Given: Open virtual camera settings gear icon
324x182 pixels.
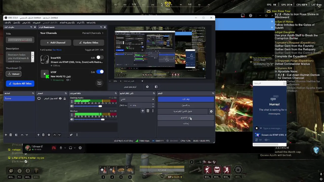Looking at the screenshot, I should (x=211, y=111).
